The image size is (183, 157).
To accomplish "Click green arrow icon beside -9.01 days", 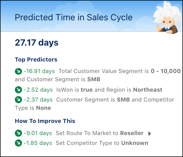I will click(x=18, y=133).
